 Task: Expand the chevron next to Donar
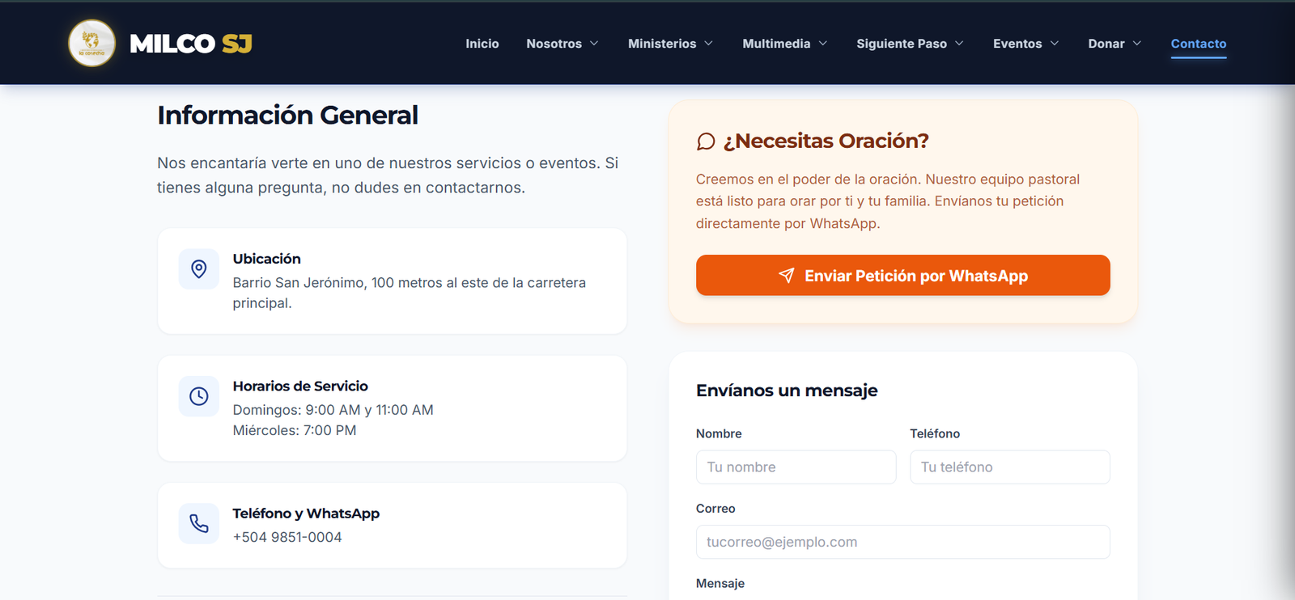(1137, 44)
